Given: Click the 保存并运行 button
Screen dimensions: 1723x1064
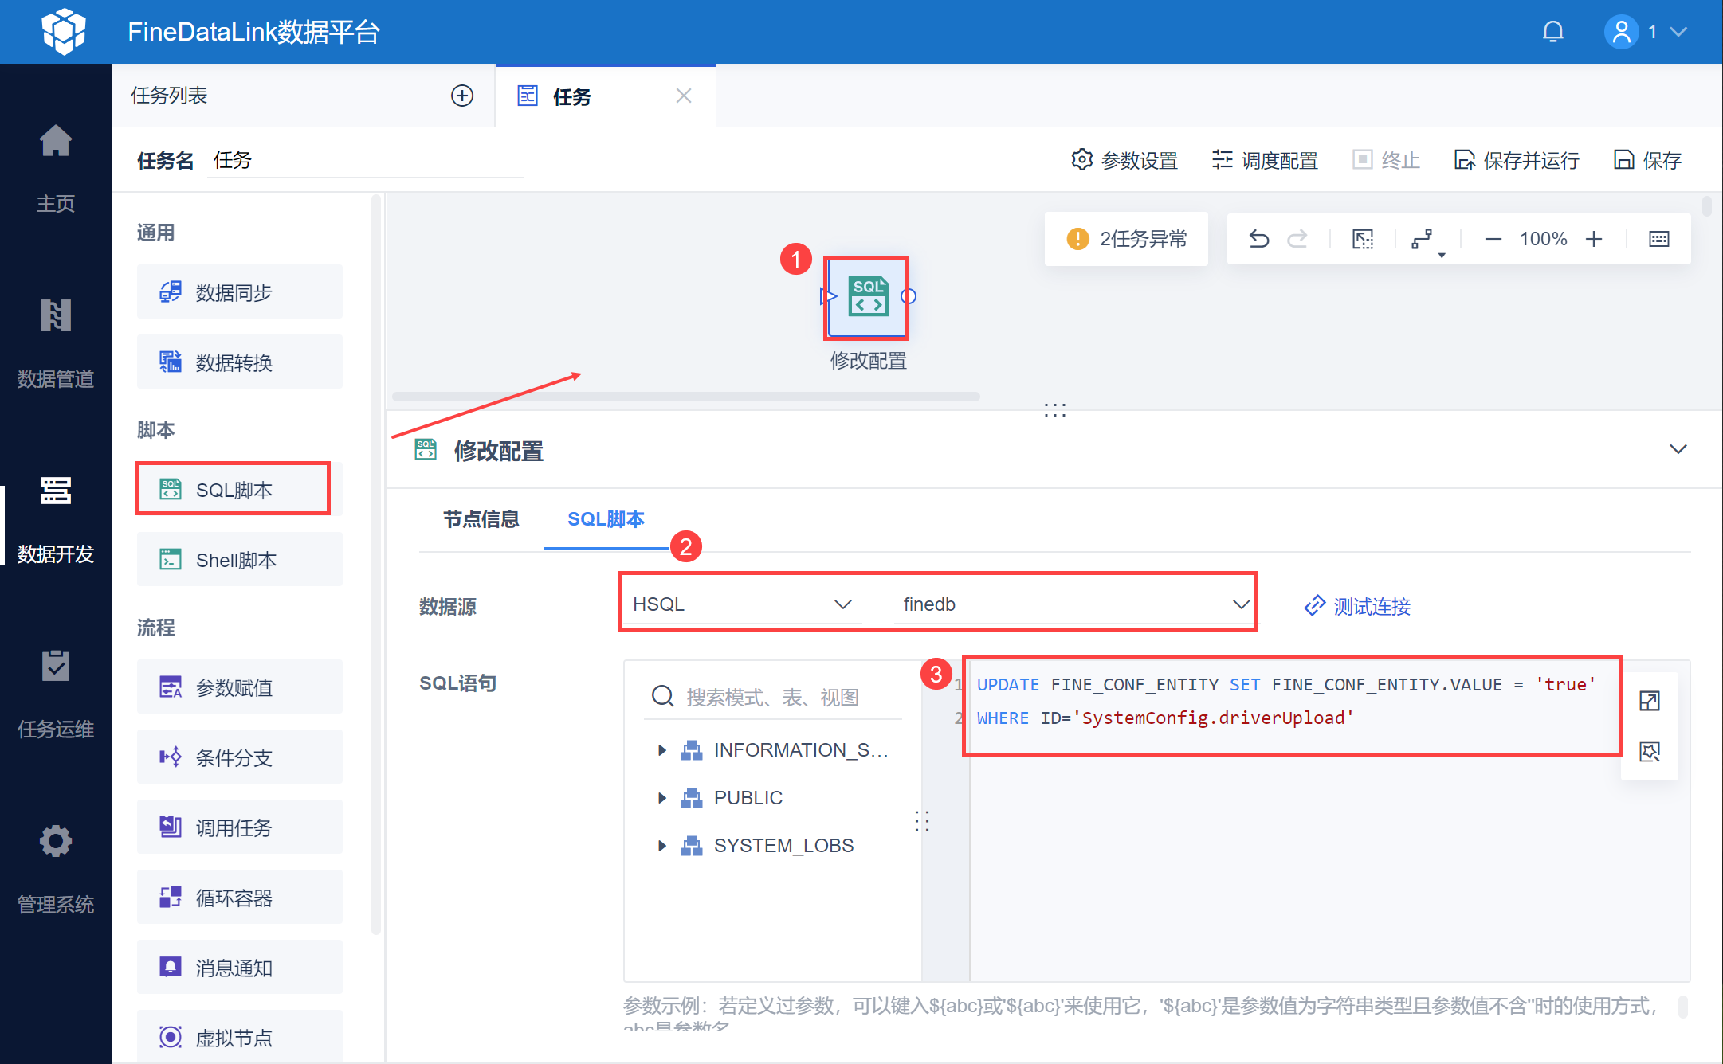Looking at the screenshot, I should pyautogui.click(x=1517, y=161).
